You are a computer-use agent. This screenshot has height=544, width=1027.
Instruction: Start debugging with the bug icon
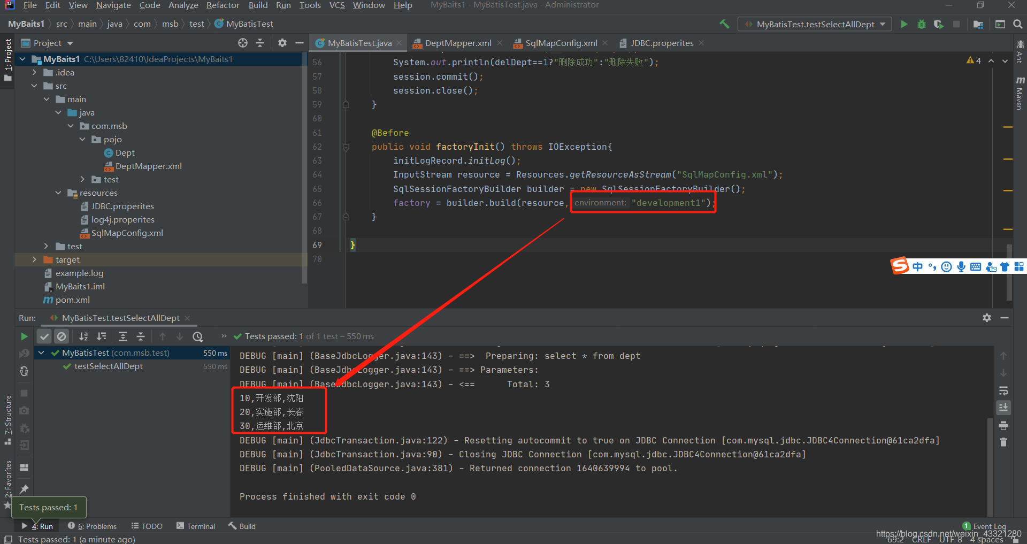click(x=921, y=24)
